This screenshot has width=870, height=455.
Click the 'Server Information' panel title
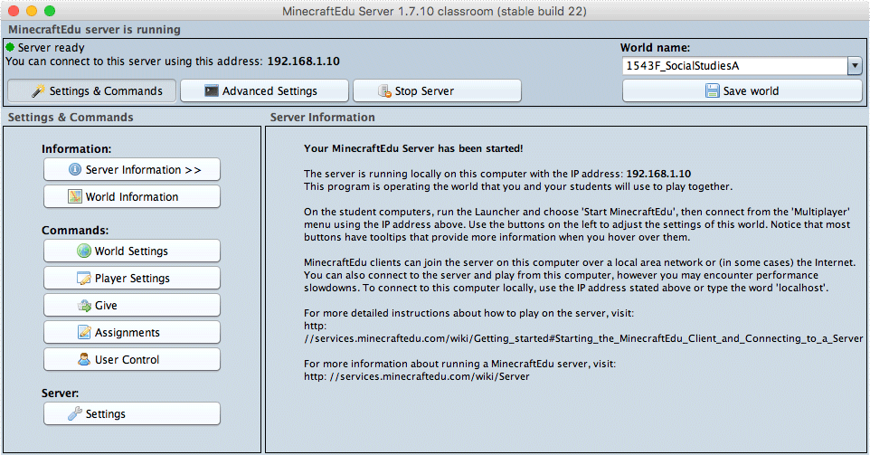[322, 117]
